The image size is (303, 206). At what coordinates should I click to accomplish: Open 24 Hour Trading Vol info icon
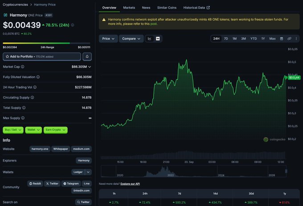pyautogui.click(x=35, y=87)
